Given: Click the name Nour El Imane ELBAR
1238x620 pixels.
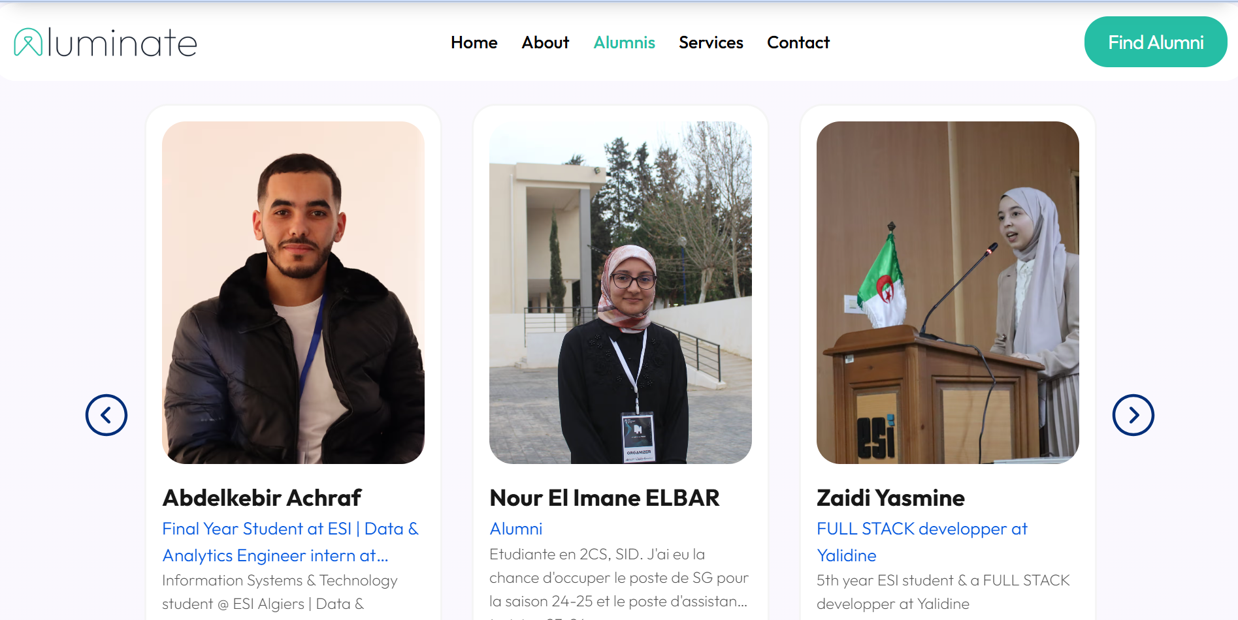Looking at the screenshot, I should pos(605,498).
